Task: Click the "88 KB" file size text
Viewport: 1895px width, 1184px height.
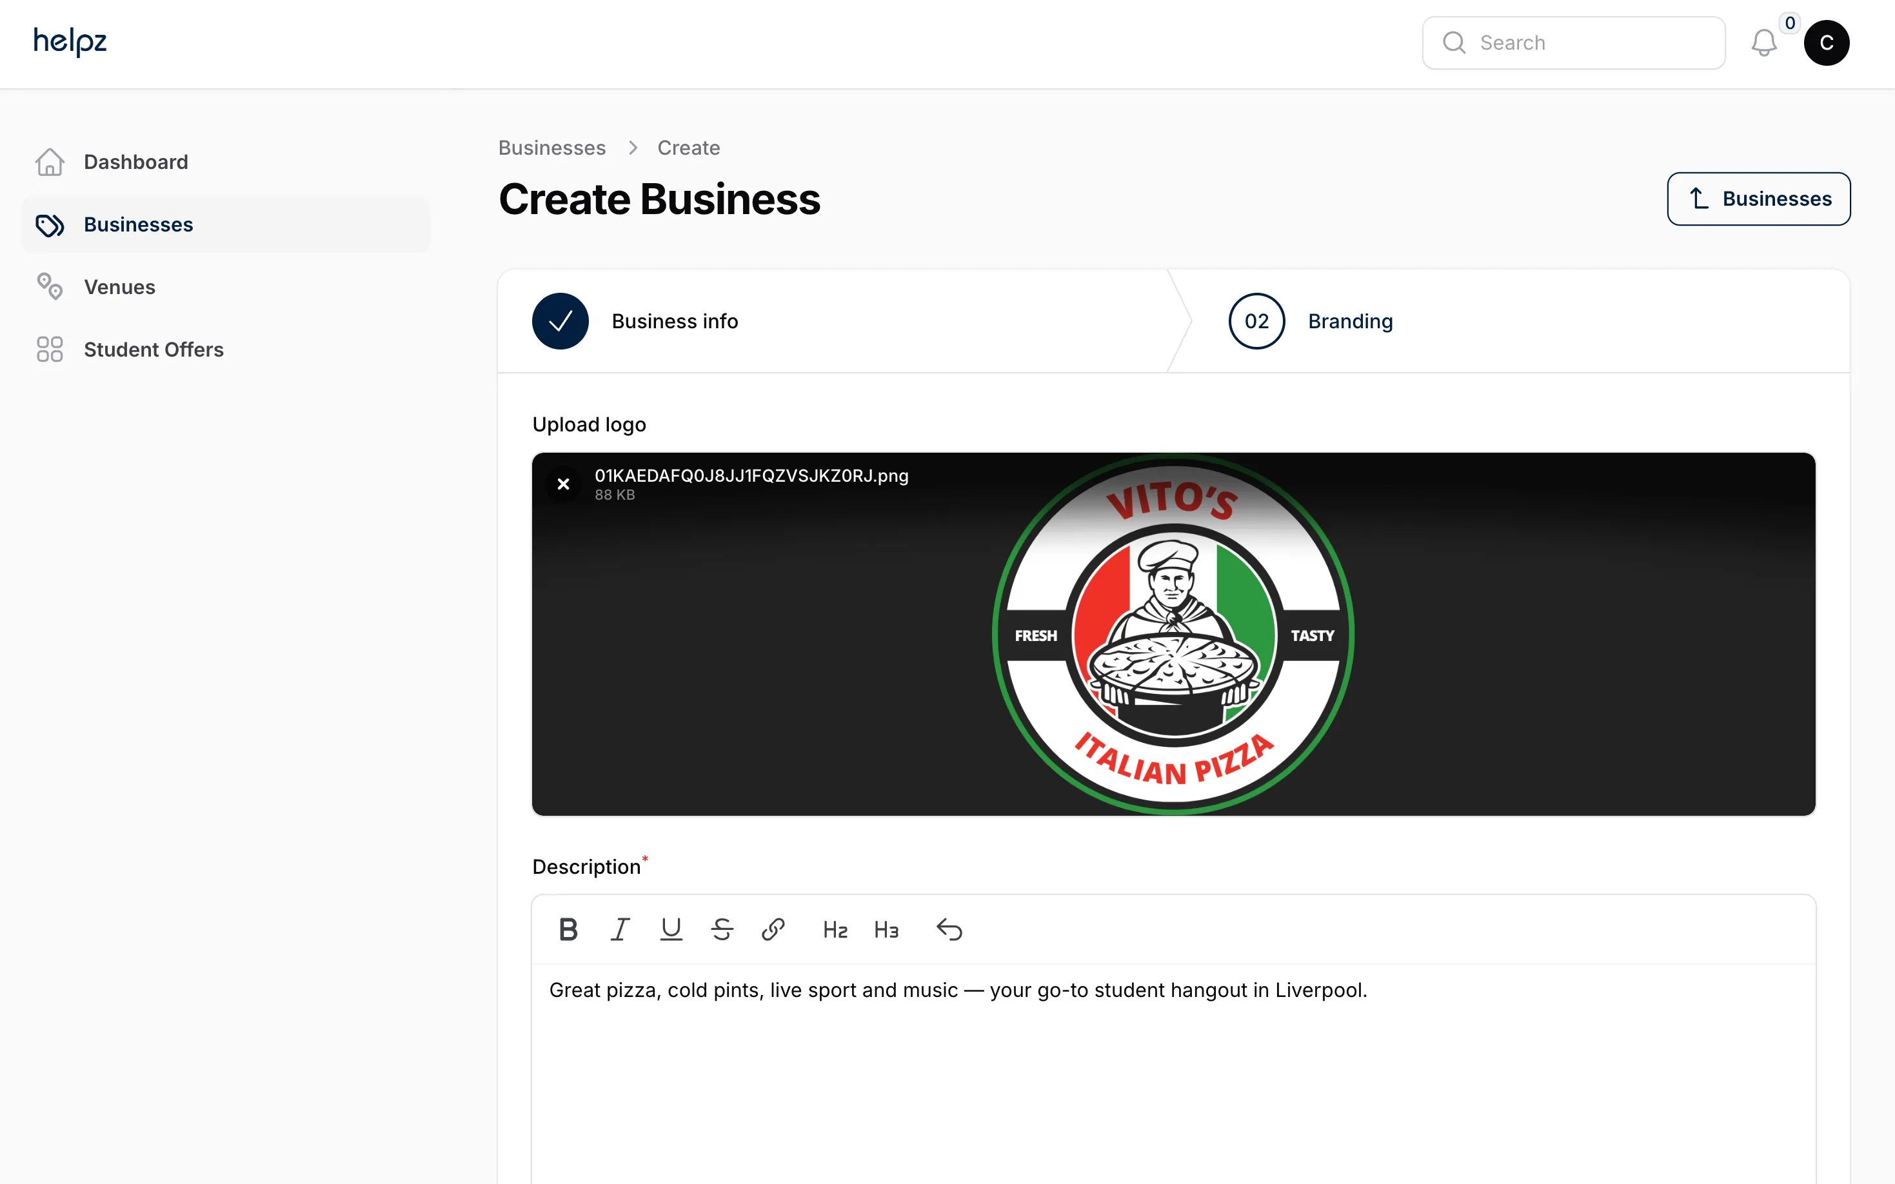Action: 615,495
